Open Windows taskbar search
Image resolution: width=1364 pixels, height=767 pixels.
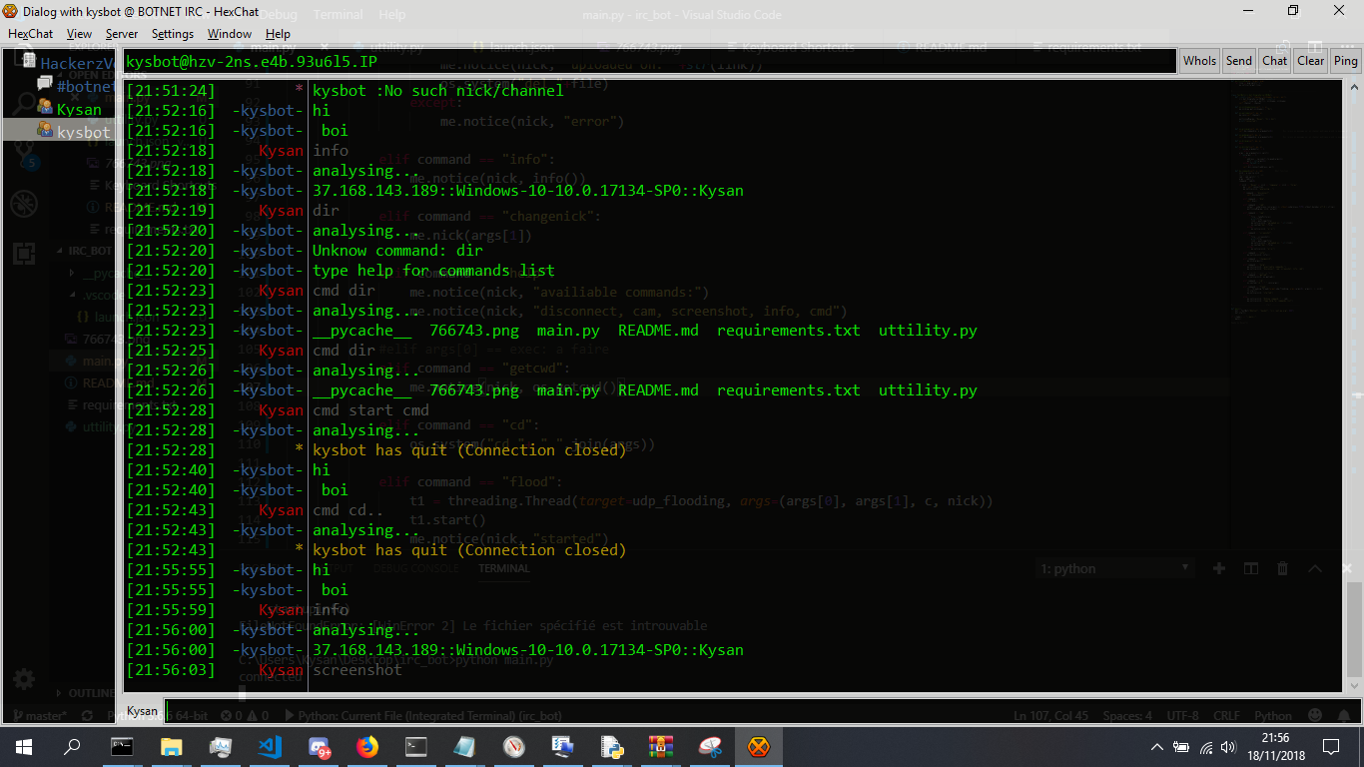(x=72, y=747)
